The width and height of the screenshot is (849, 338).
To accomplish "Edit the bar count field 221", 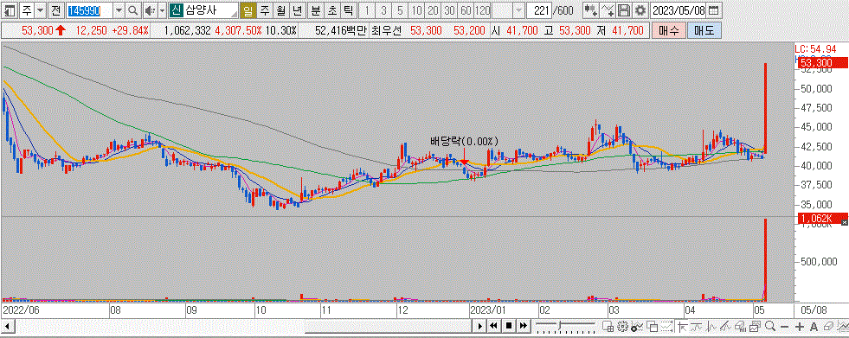I will coord(540,10).
